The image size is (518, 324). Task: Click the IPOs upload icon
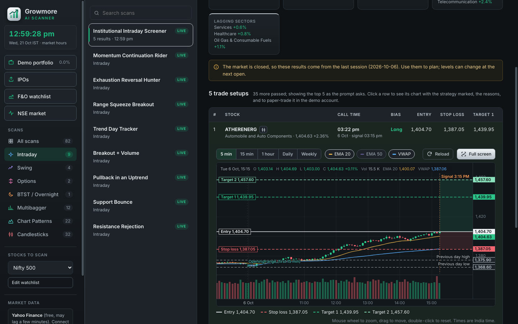coord(11,80)
